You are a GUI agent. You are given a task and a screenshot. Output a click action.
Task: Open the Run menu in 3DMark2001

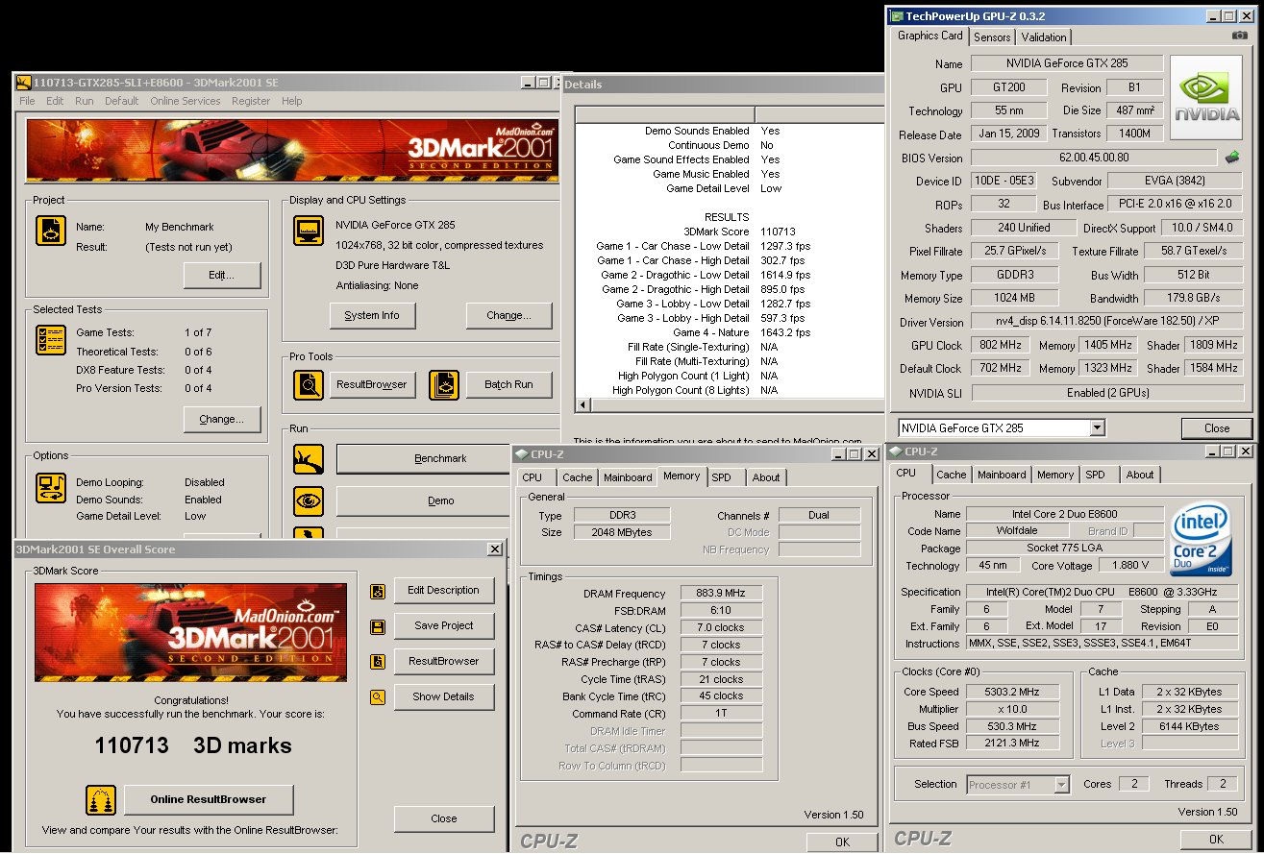(85, 101)
